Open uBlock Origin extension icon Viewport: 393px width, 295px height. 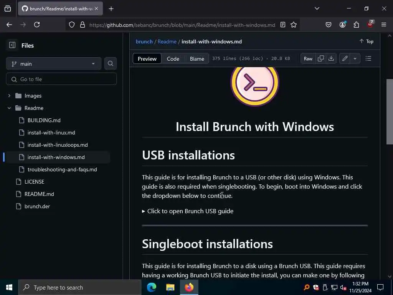pos(370,24)
